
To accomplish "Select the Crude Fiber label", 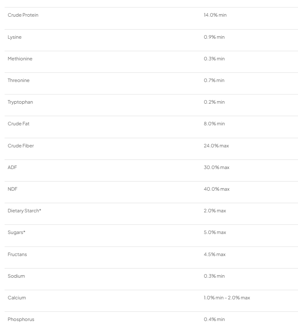I will [20, 146].
